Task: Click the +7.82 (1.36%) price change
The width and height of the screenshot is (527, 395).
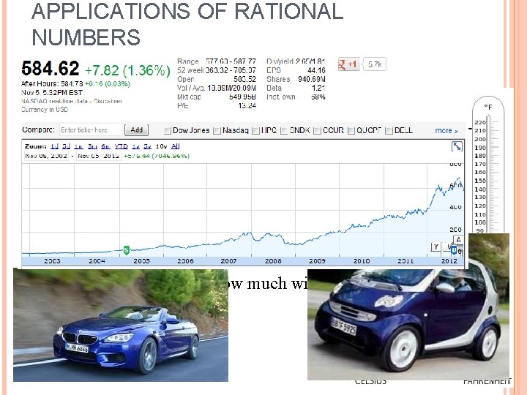Action: (x=127, y=70)
